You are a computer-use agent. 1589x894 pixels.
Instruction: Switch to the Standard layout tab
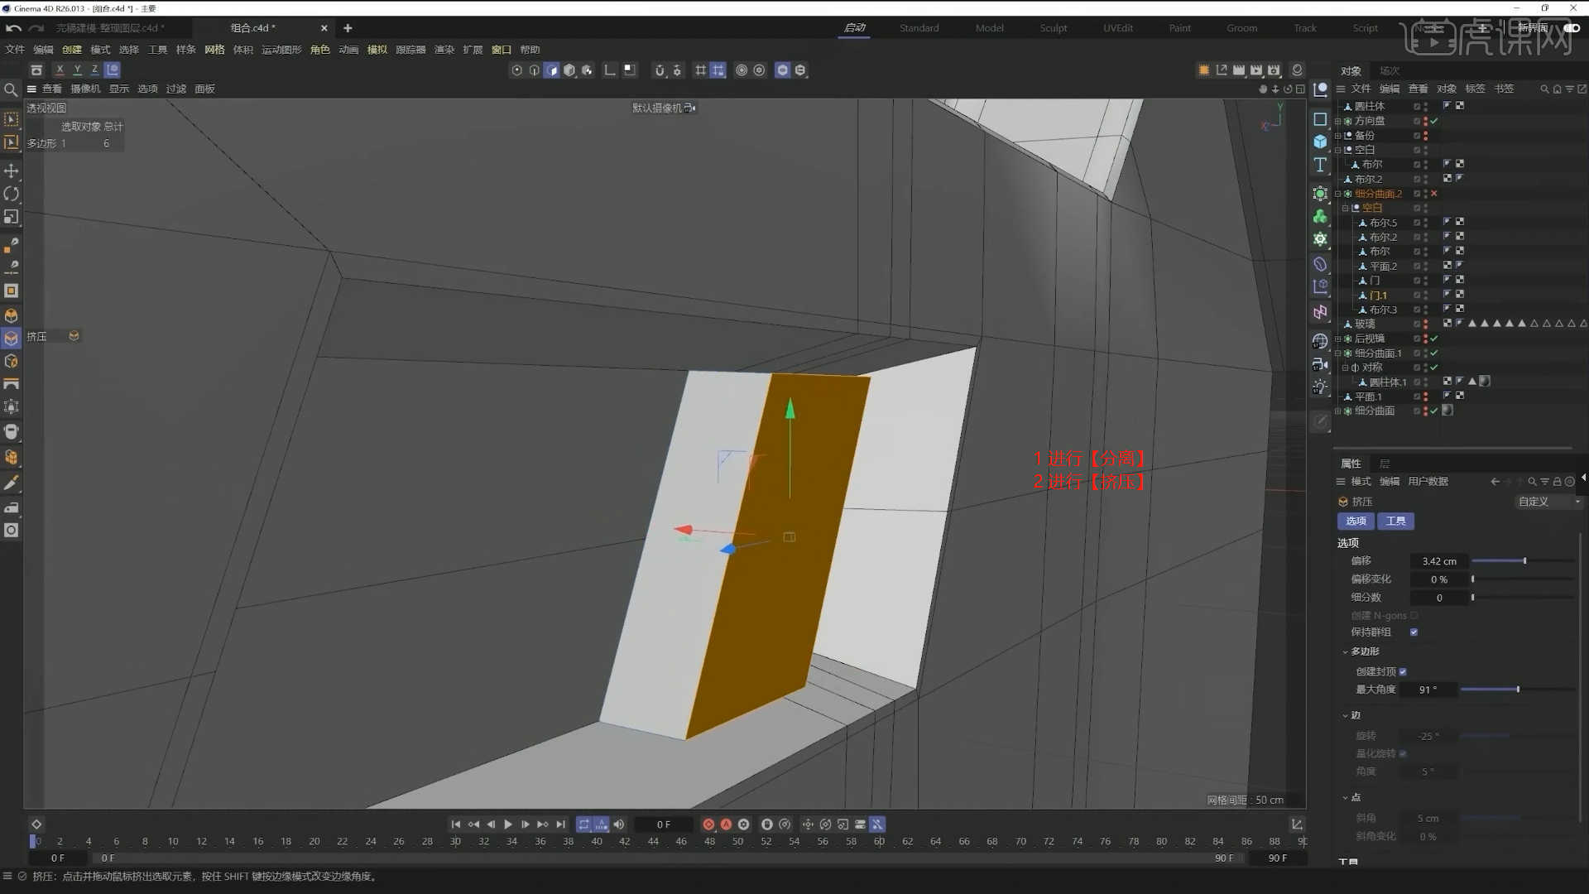919,27
